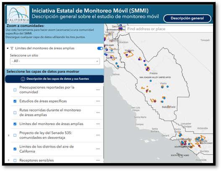Open three-dot menu for Preocupaciones reportadas por la comunidad
221x171 pixels.
coord(98,90)
